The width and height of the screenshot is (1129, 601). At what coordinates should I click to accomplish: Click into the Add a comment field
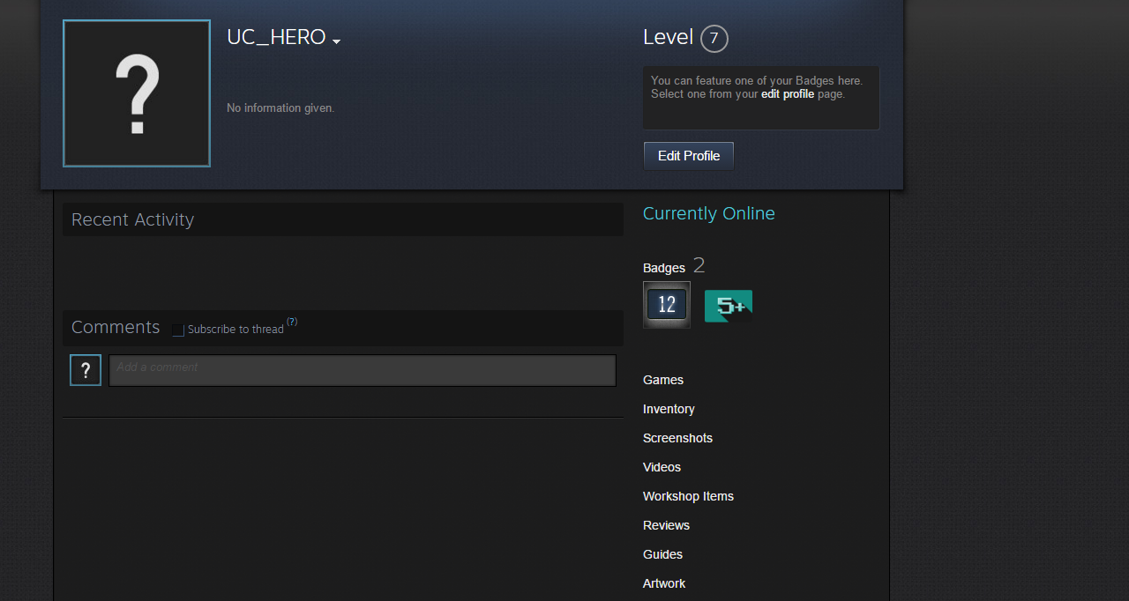click(363, 370)
